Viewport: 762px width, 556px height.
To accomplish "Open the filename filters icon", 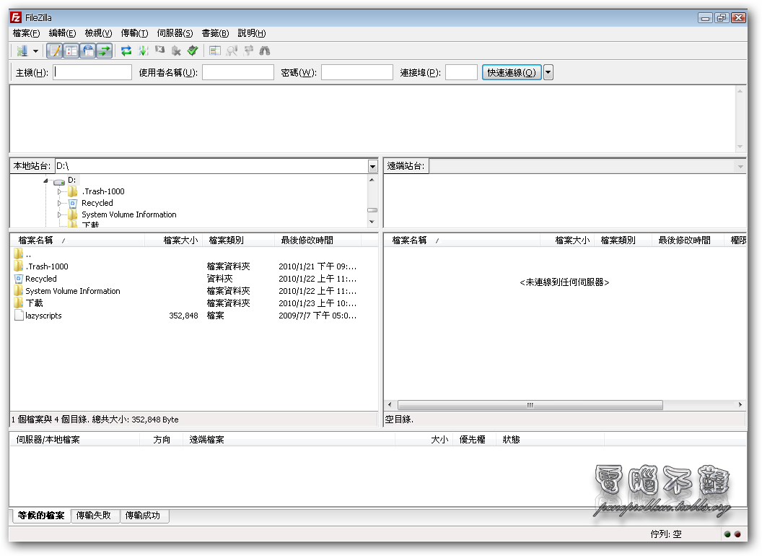I will (215, 51).
